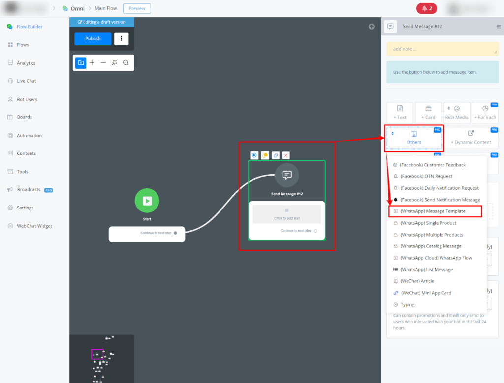Click the add note input field
Screen dimensions: 504x383
(x=442, y=49)
